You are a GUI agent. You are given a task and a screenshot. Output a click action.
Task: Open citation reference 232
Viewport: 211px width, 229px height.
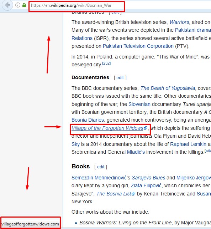(106, 63)
